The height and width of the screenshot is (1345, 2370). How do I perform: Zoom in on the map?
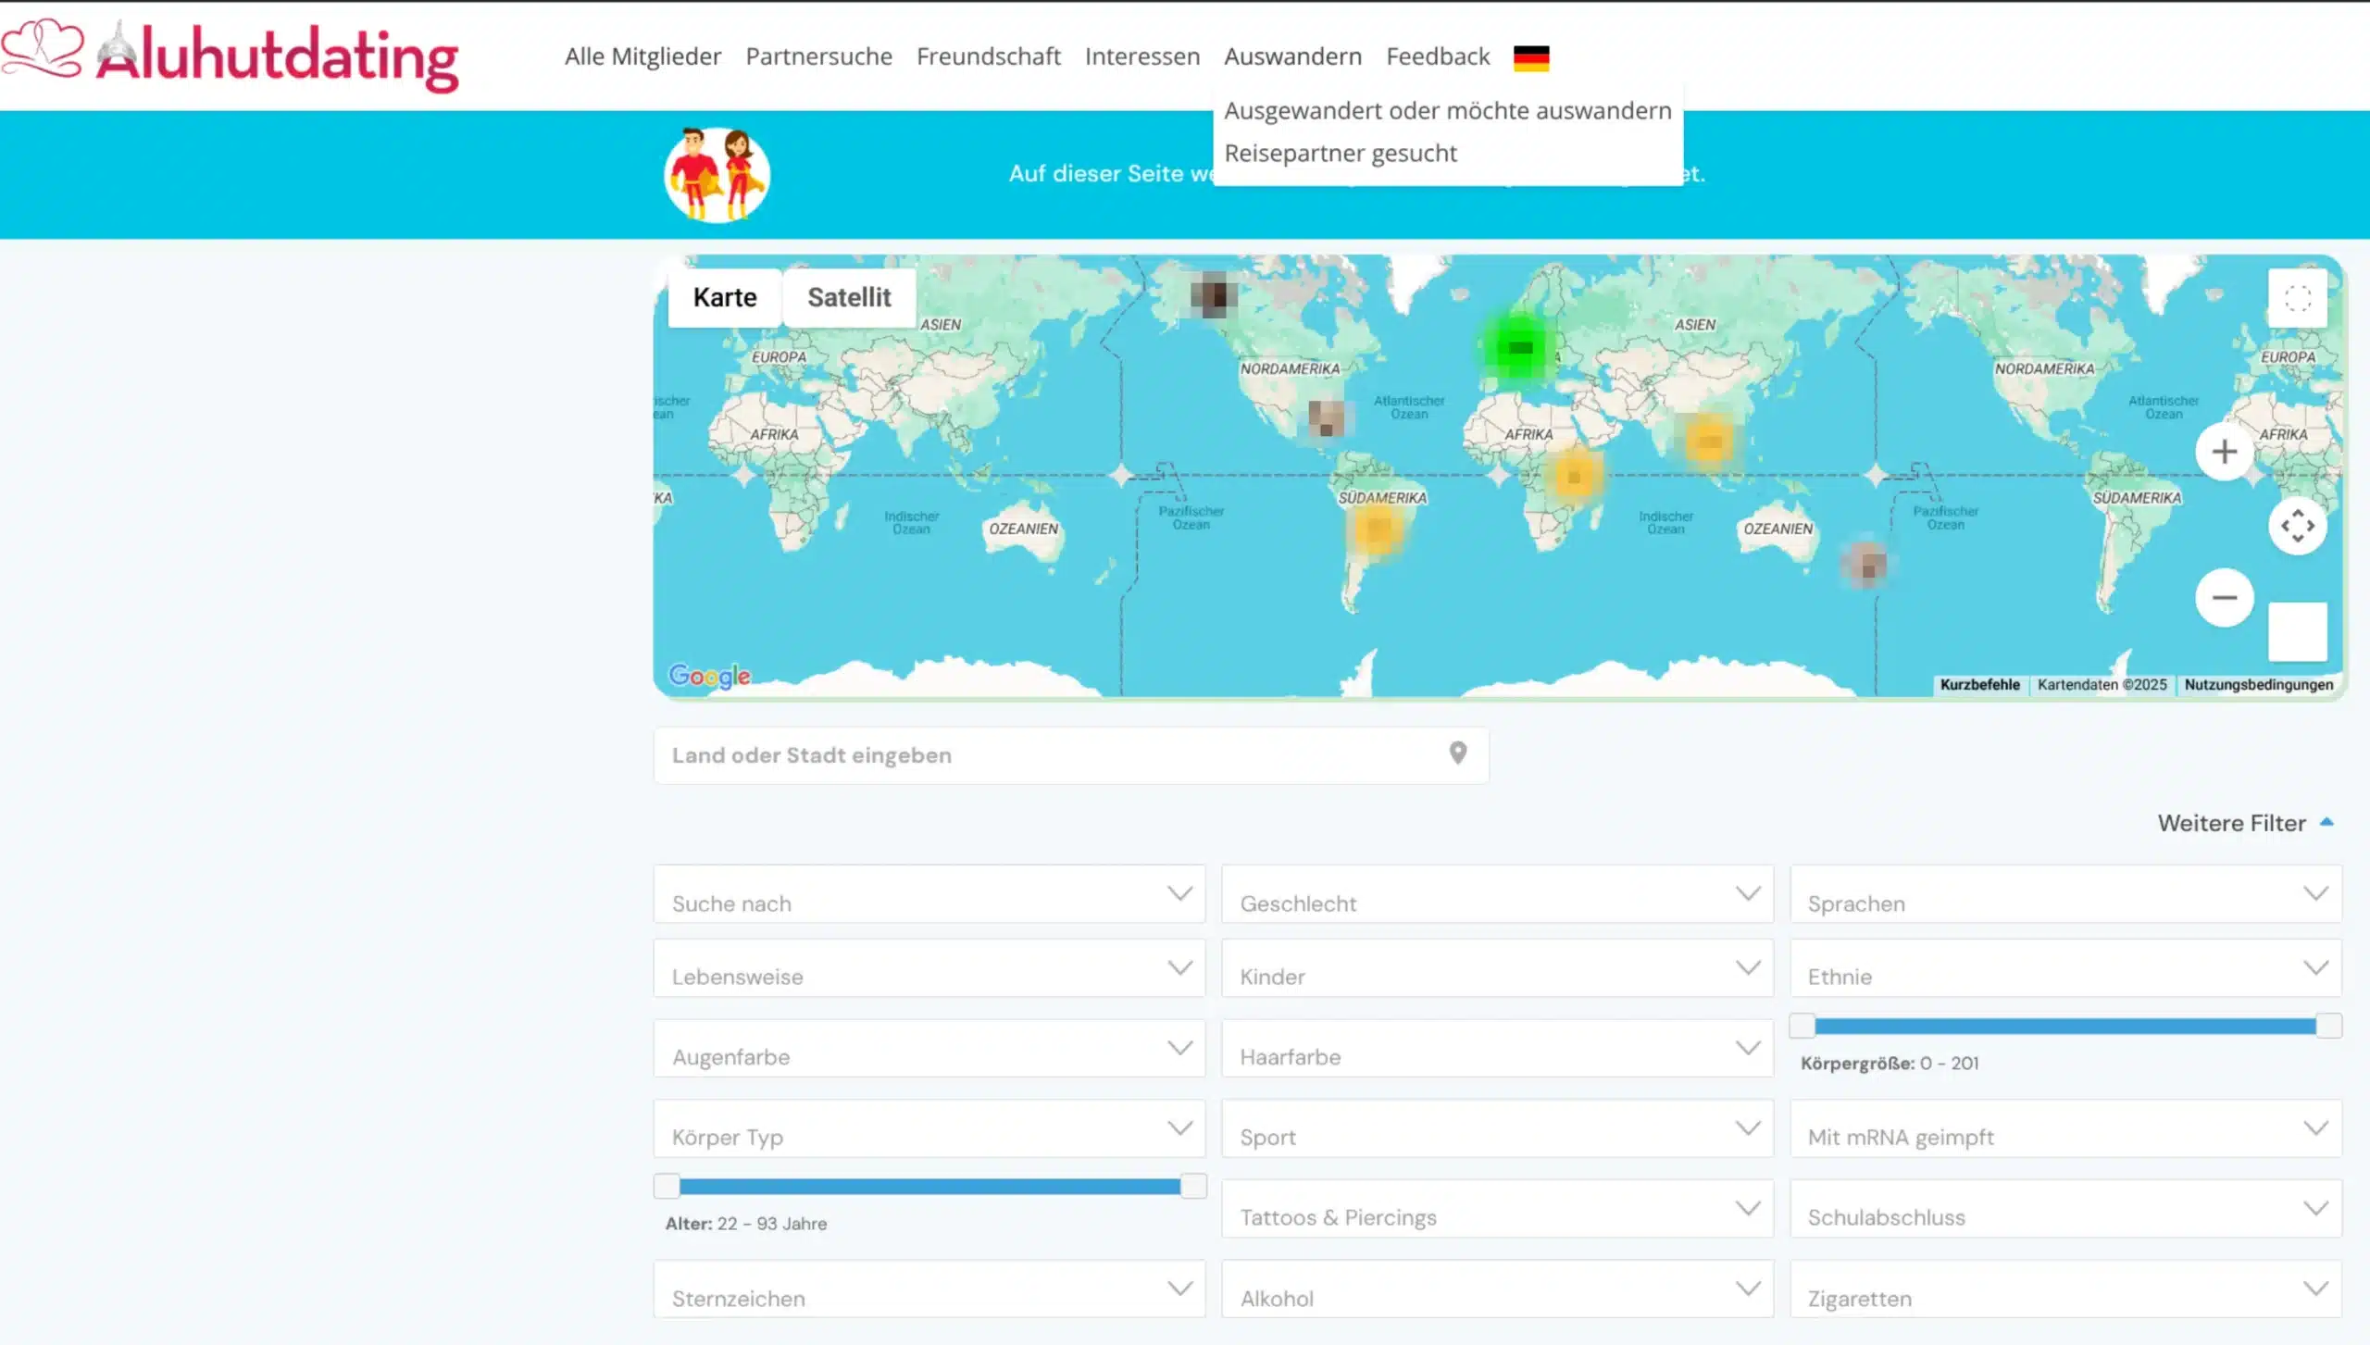(x=2224, y=452)
